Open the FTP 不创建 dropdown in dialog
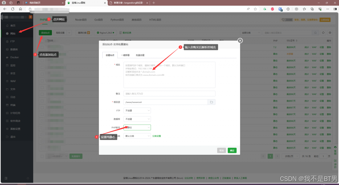339x185 pixels. coord(137,111)
